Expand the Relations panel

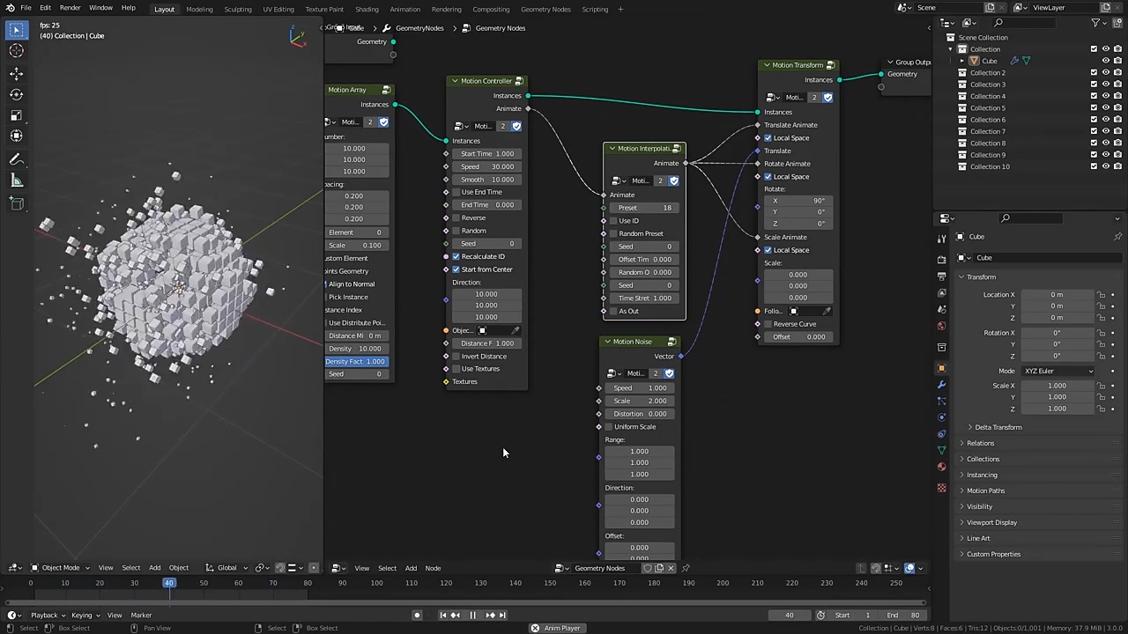pos(980,444)
